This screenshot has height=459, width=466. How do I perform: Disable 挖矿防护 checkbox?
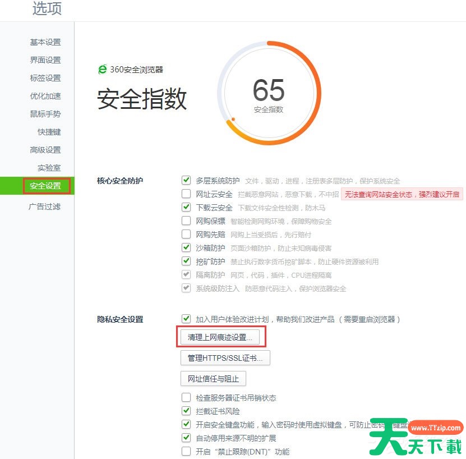186,261
